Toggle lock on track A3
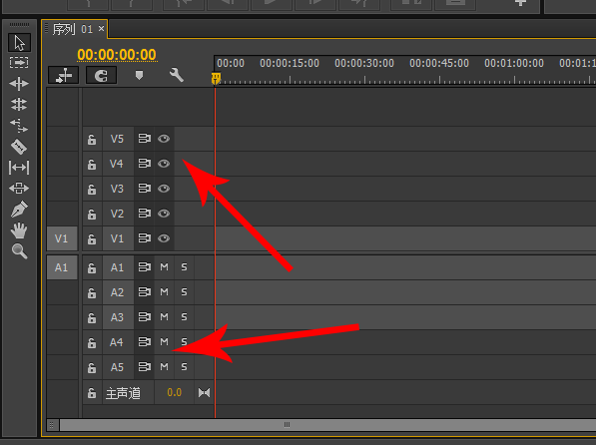The image size is (596, 445). (92, 317)
